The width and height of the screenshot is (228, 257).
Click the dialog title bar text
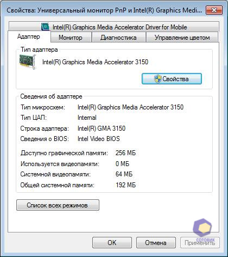tap(104, 10)
